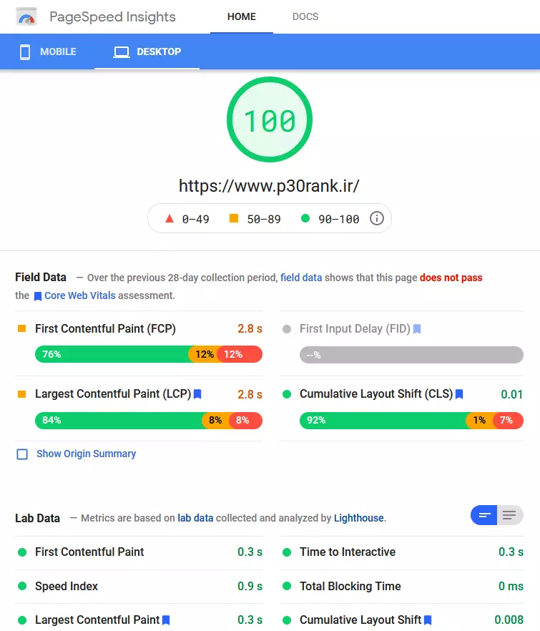540x631 pixels.
Task: Click bookmark icon next to field LCP
Action: click(197, 394)
